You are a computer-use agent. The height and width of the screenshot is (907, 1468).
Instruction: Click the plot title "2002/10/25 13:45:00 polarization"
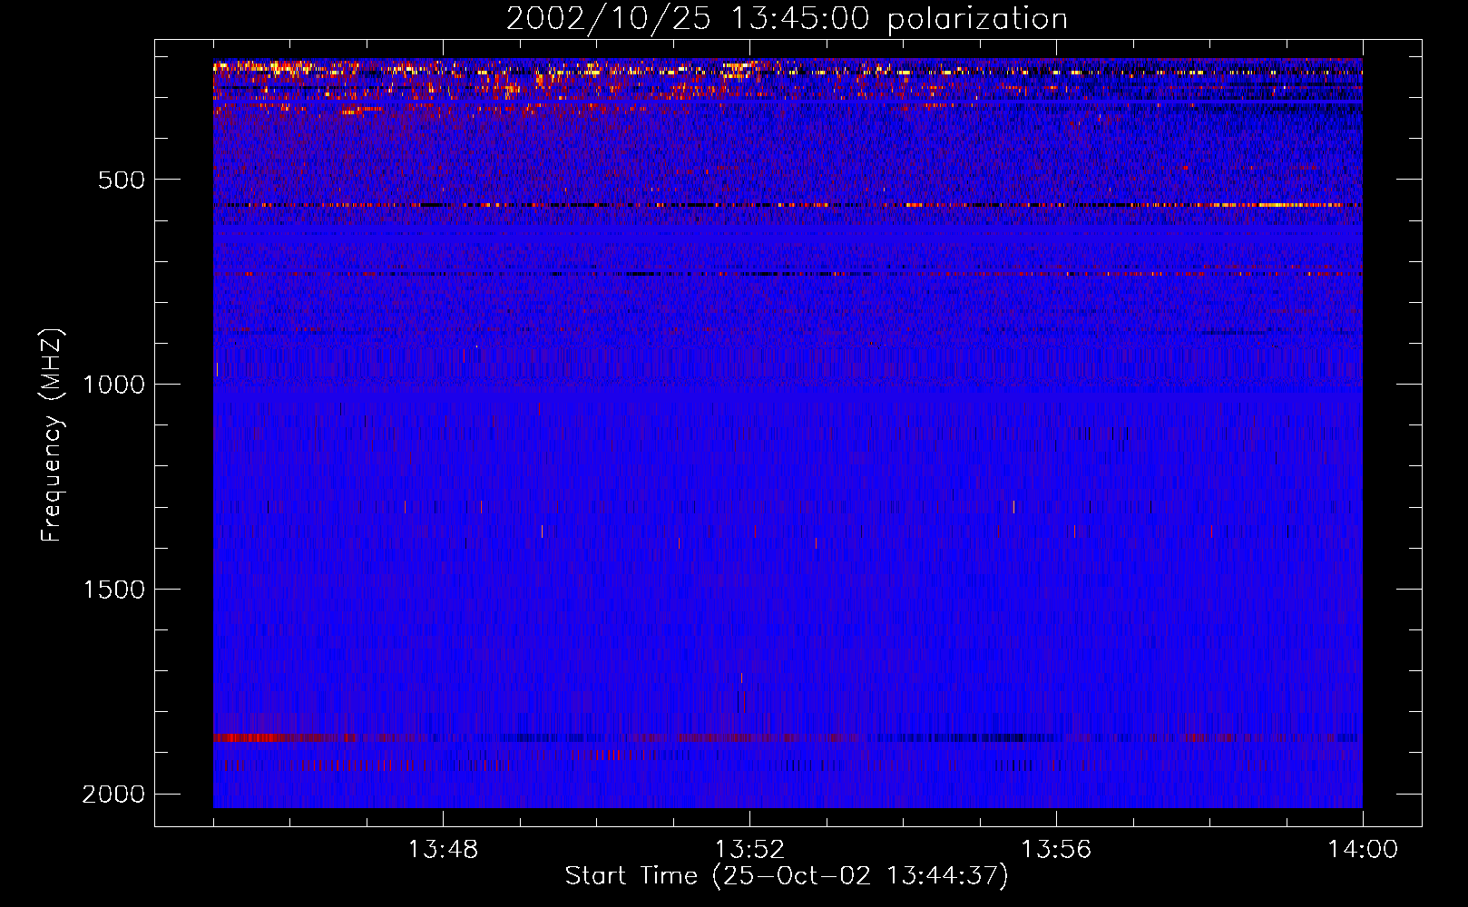point(787,19)
